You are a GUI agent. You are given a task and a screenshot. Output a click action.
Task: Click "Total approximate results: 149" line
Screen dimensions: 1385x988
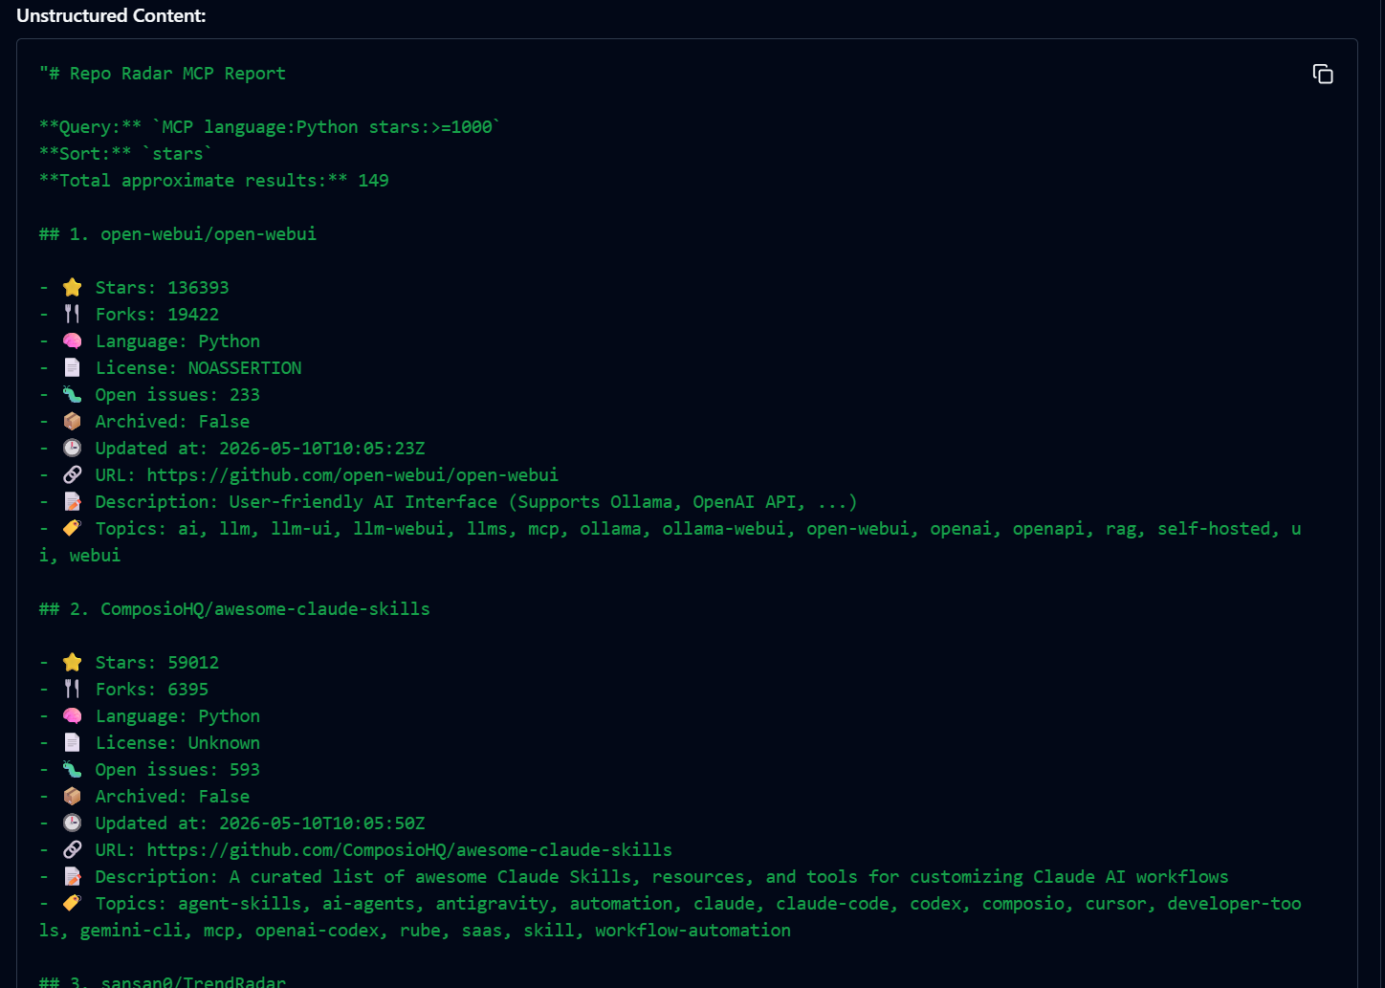pyautogui.click(x=214, y=181)
